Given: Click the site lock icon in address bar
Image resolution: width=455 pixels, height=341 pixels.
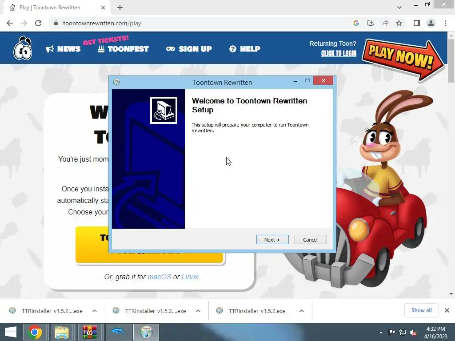Looking at the screenshot, I should click(x=56, y=23).
